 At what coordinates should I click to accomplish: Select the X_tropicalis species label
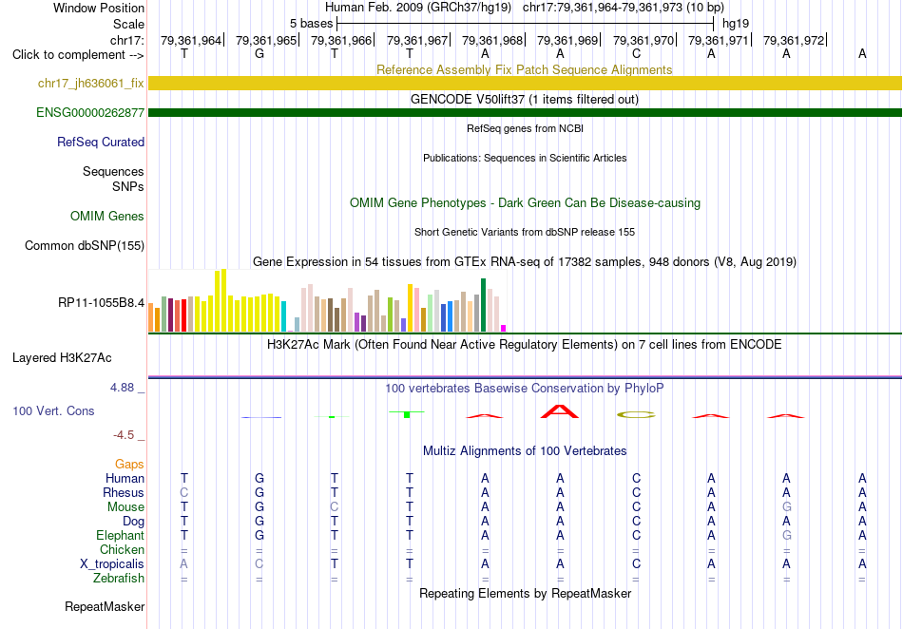[x=112, y=564]
